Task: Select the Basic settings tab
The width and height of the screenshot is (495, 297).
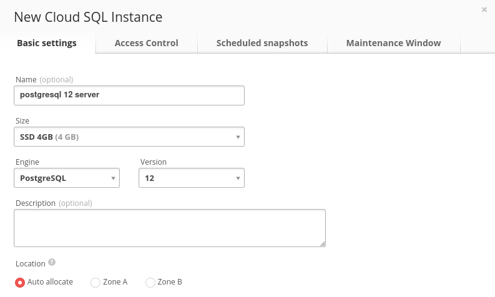Action: tap(47, 43)
